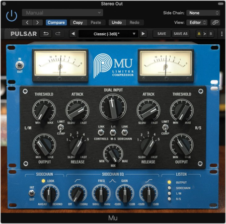226x224 pixels.
Task: Click the Undo button
Action: tap(117, 23)
